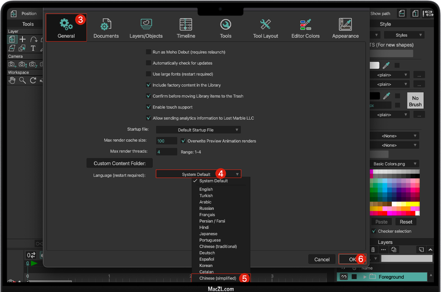
Task: Click the Cancel button
Action: click(x=322, y=259)
